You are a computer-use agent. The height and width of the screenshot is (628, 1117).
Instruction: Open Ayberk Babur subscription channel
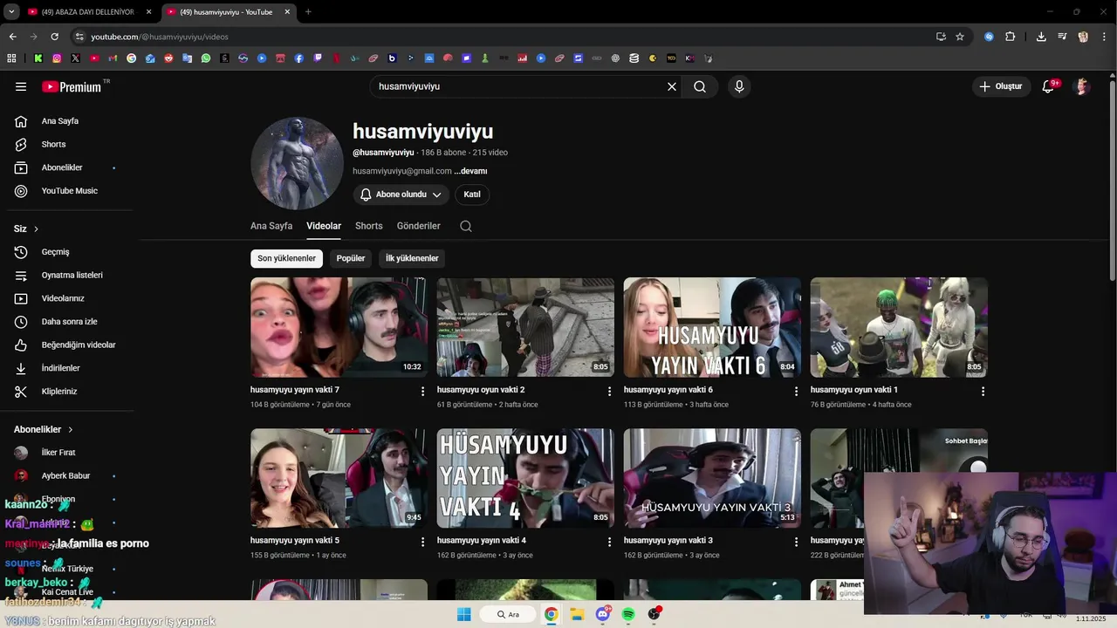(66, 476)
